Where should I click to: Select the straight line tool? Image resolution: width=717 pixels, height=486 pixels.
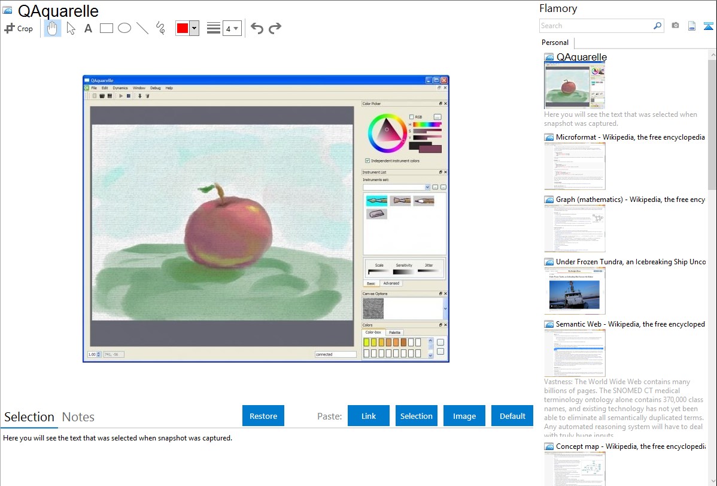click(x=142, y=28)
